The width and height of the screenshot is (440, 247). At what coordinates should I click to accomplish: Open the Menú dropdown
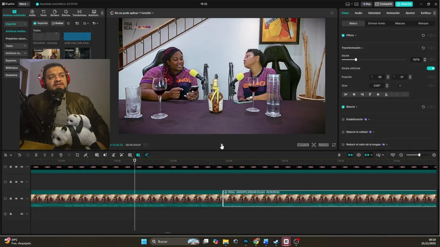click(x=24, y=4)
